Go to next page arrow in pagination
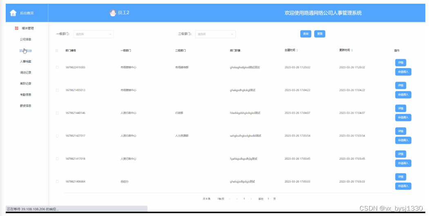The width and height of the screenshot is (429, 216). coord(251,199)
